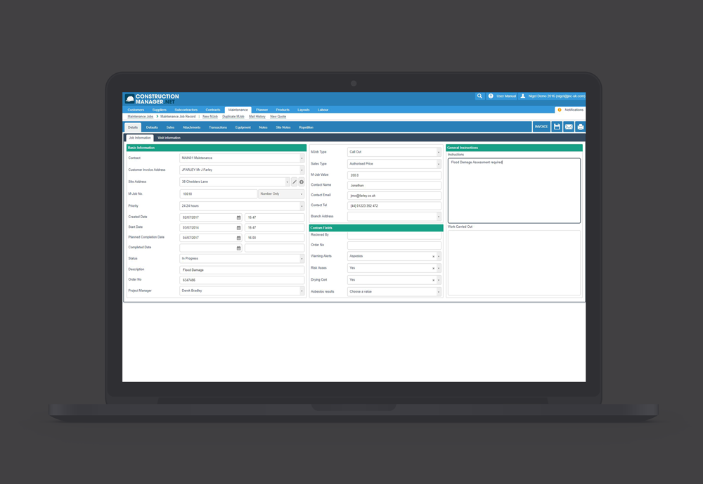The image size is (703, 484).
Task: Open the Priority dropdown
Action: tap(302, 206)
